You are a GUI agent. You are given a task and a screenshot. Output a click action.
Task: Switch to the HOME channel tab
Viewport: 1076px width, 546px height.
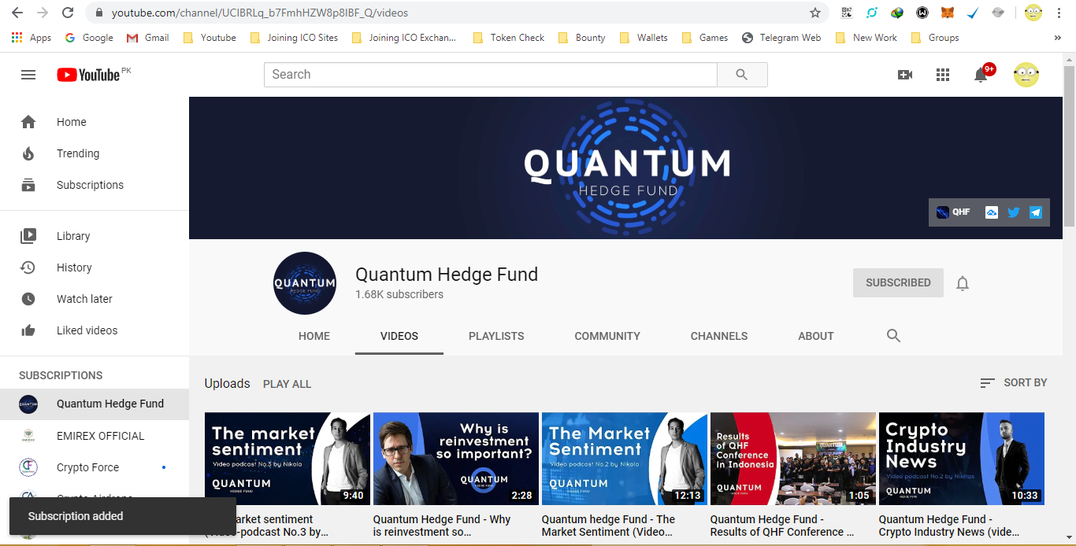[x=314, y=336]
